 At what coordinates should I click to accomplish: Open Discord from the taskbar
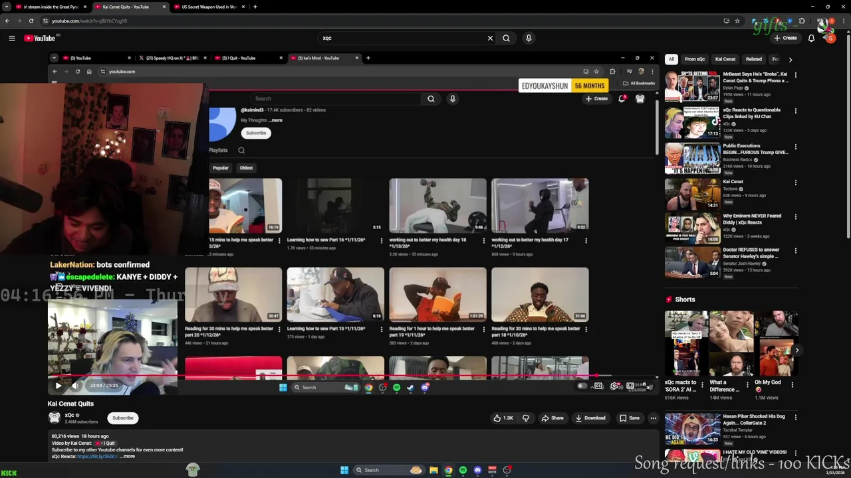(x=477, y=470)
